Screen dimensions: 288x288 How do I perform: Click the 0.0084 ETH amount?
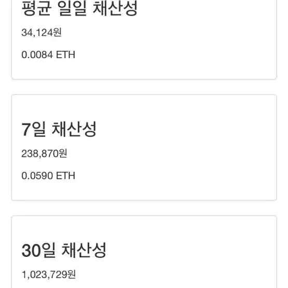pos(48,54)
